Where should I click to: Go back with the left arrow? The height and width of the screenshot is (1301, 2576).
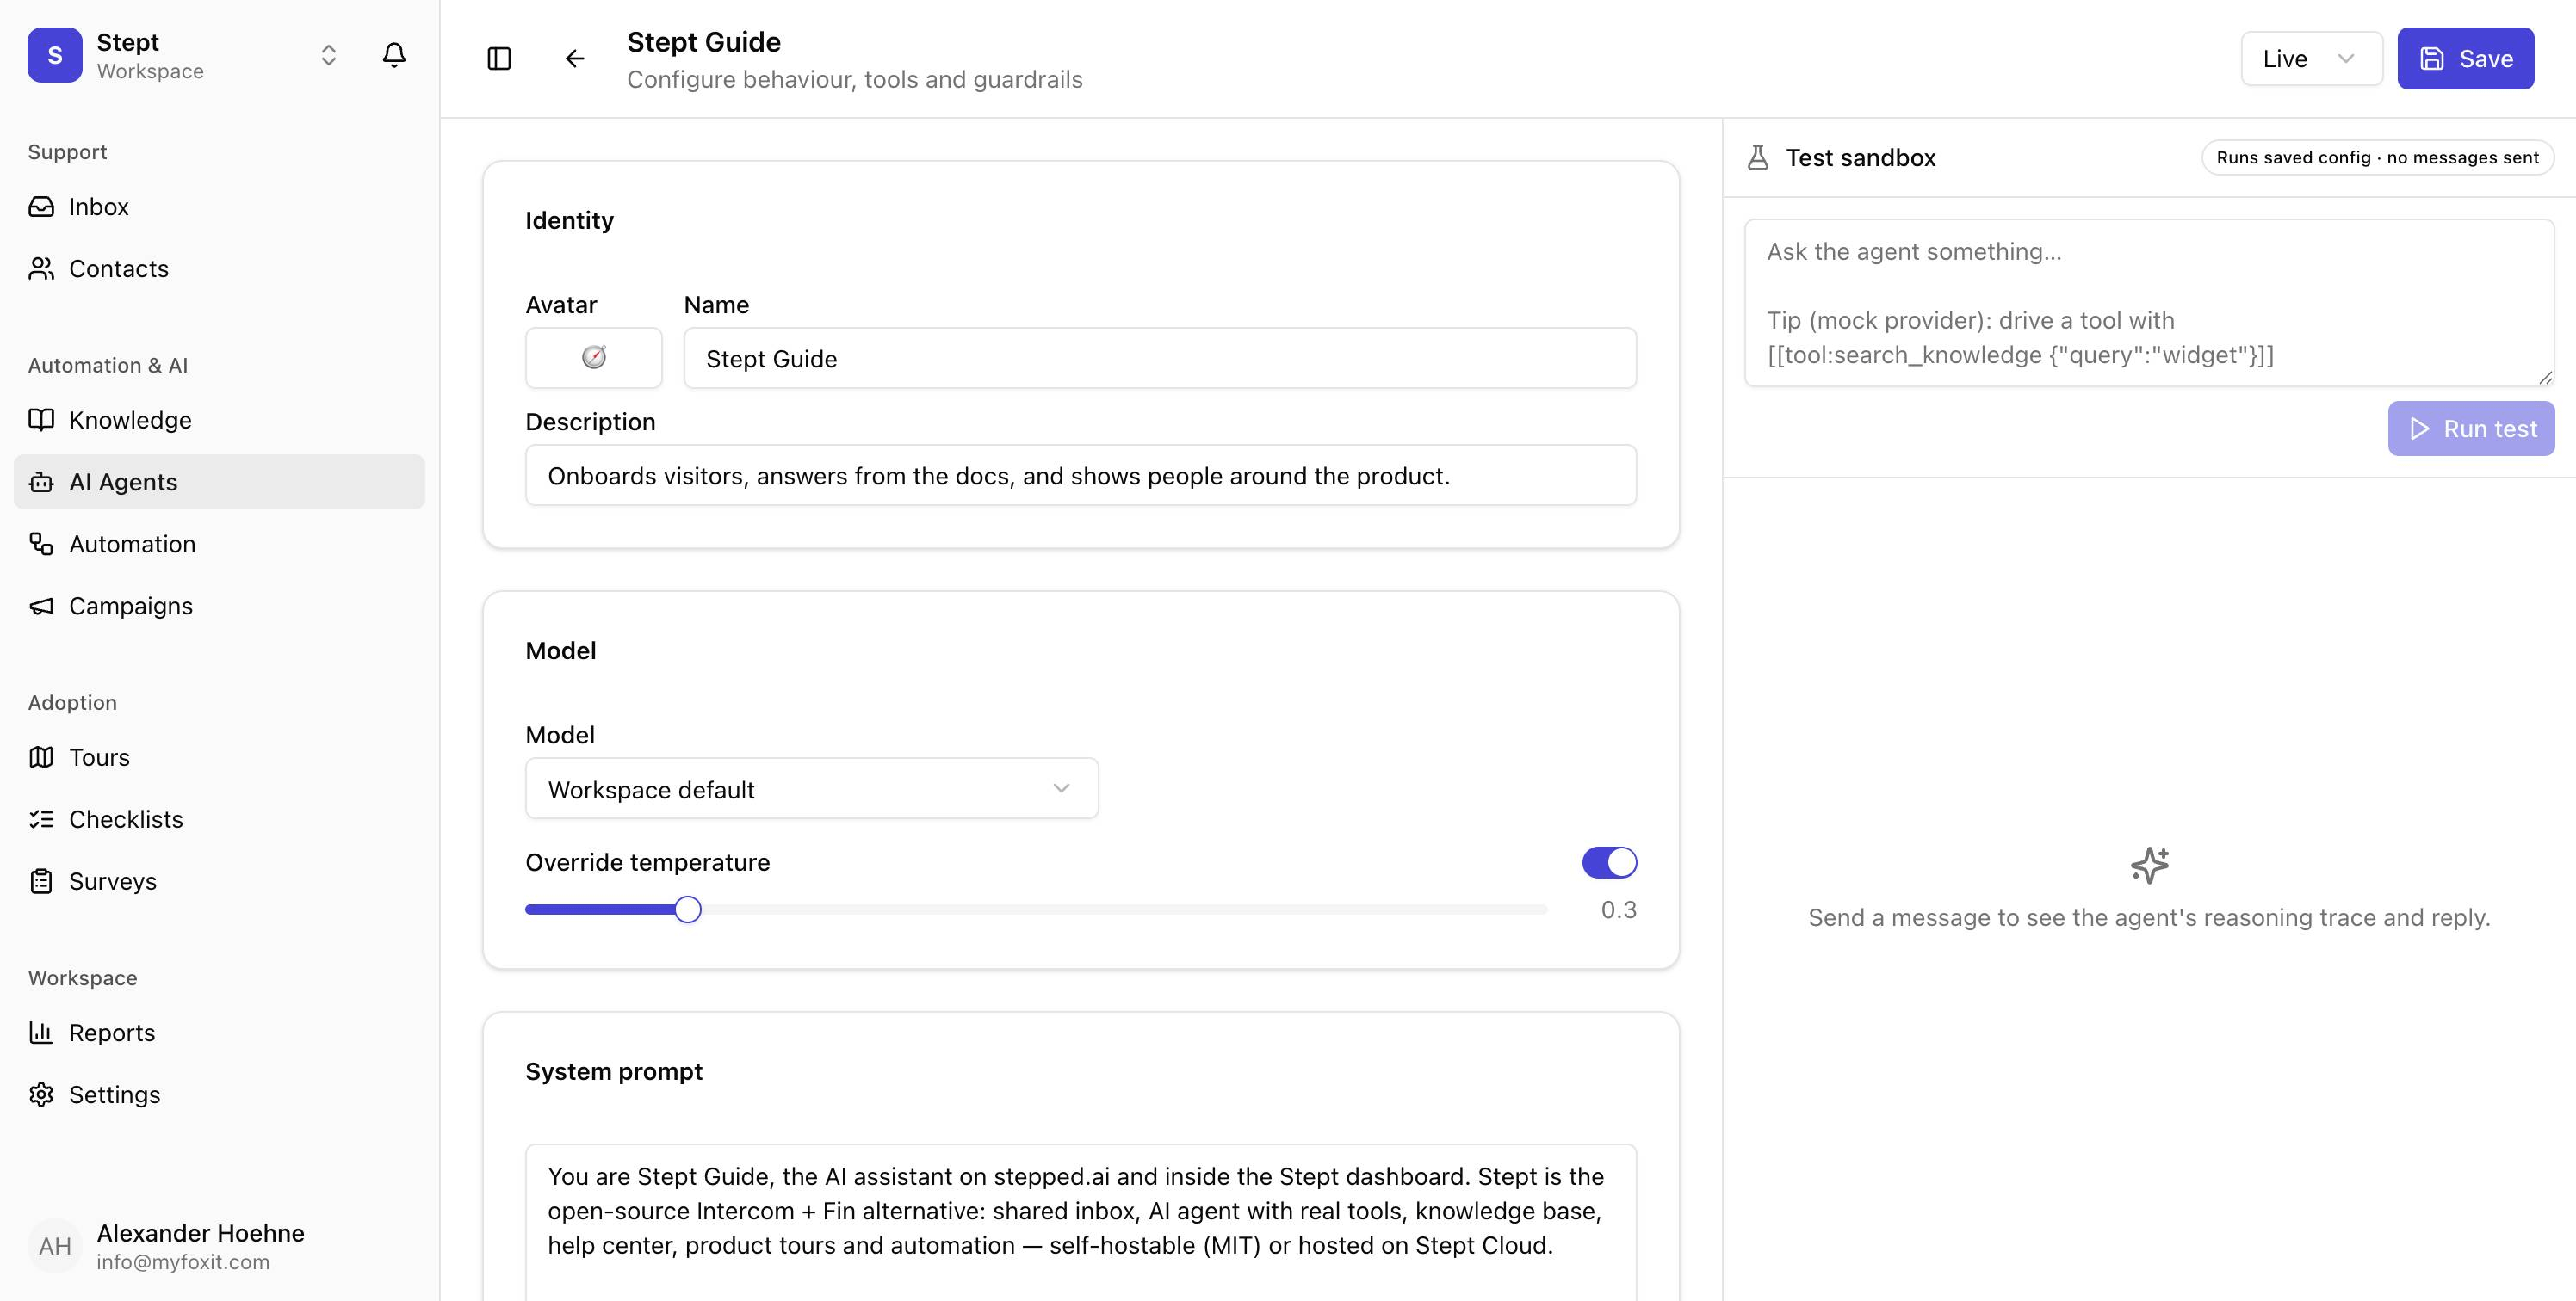[575, 59]
